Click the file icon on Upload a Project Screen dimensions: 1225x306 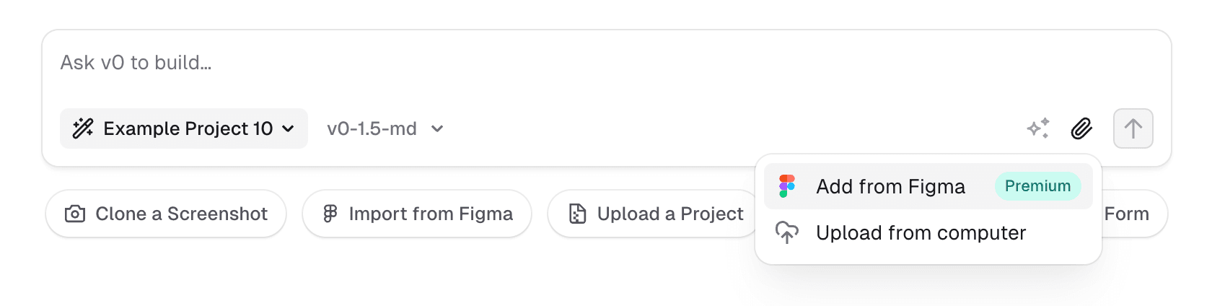pos(577,214)
